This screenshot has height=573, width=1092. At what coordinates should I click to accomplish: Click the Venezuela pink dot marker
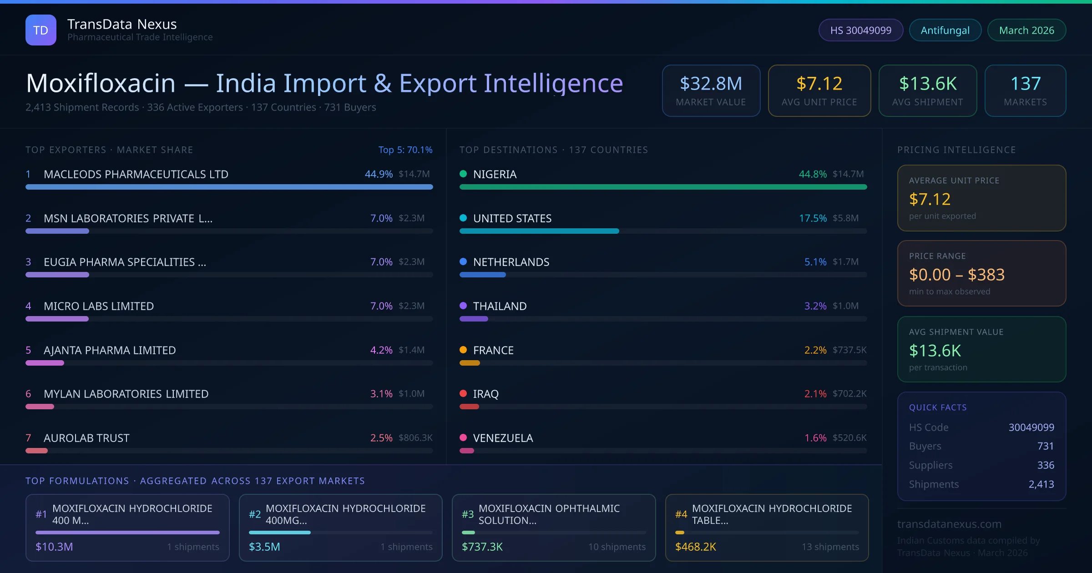pos(463,437)
